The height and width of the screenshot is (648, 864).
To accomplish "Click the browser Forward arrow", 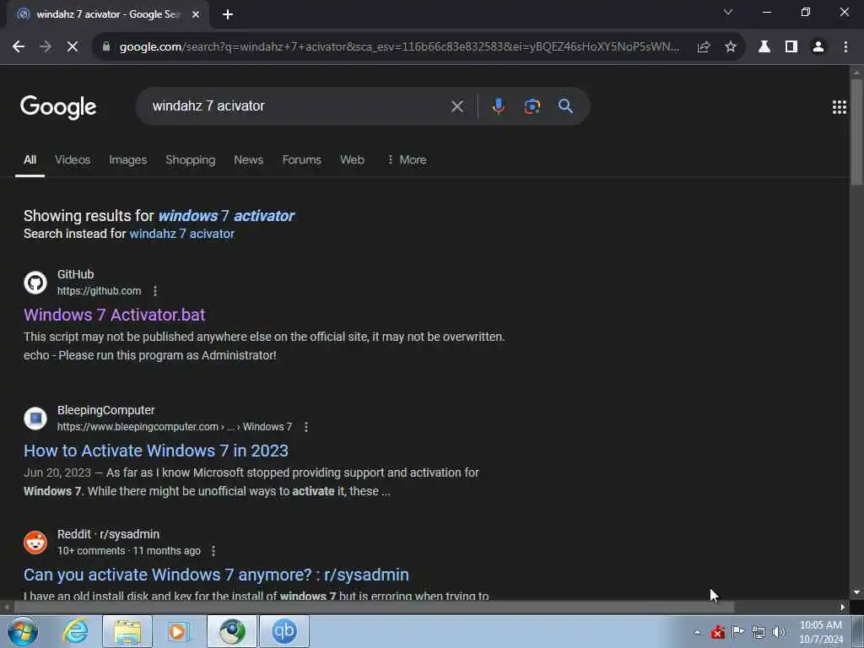I will [46, 47].
